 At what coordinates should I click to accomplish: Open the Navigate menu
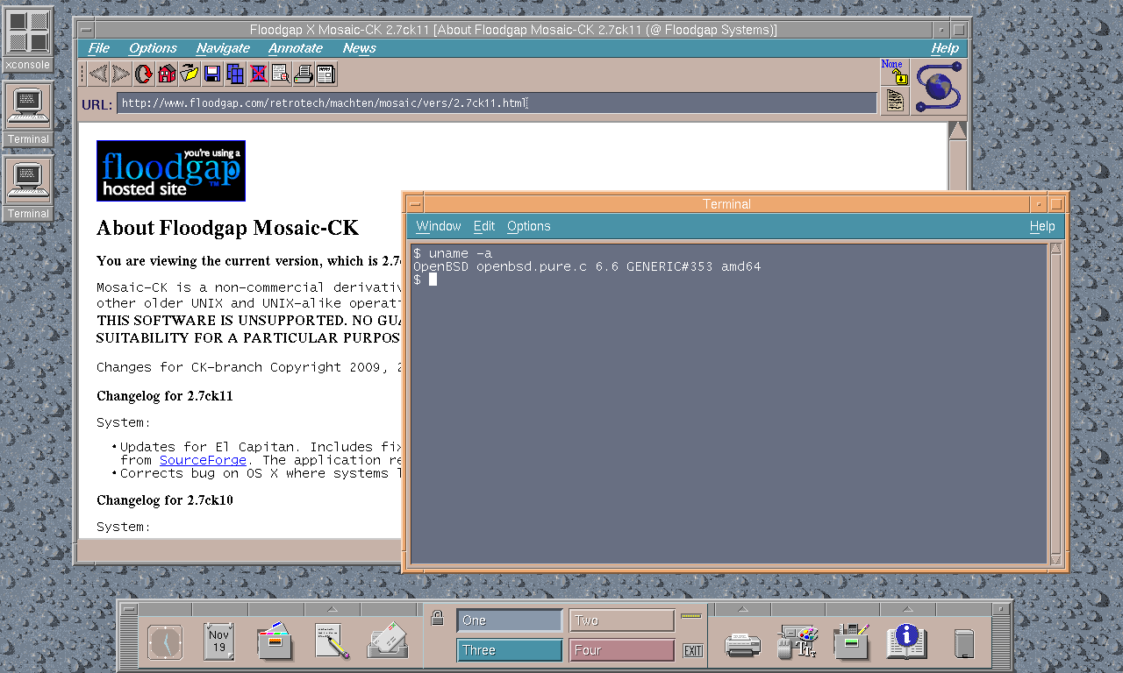click(x=223, y=48)
